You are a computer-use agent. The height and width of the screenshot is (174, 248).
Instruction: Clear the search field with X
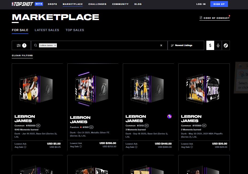pos(161,45)
